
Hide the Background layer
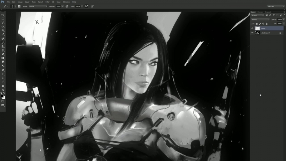[252, 33]
